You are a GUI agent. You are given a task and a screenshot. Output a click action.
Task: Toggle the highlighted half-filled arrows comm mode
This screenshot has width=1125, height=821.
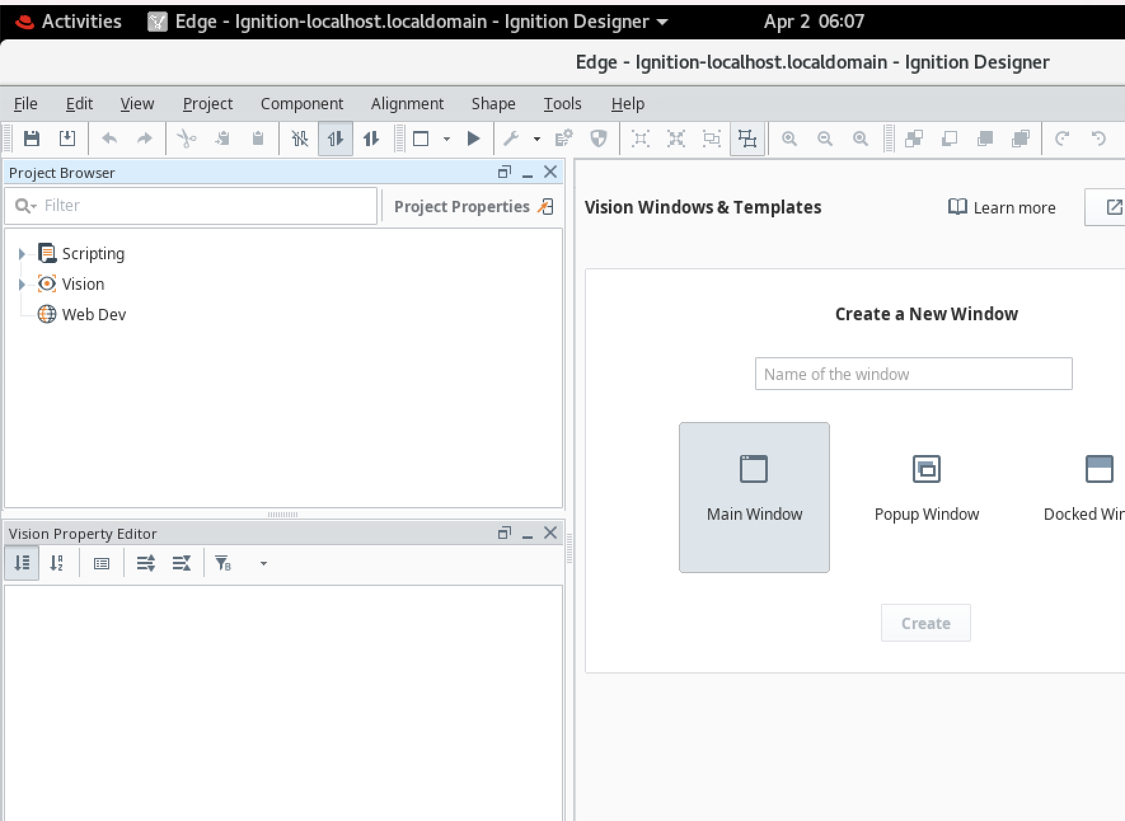336,139
